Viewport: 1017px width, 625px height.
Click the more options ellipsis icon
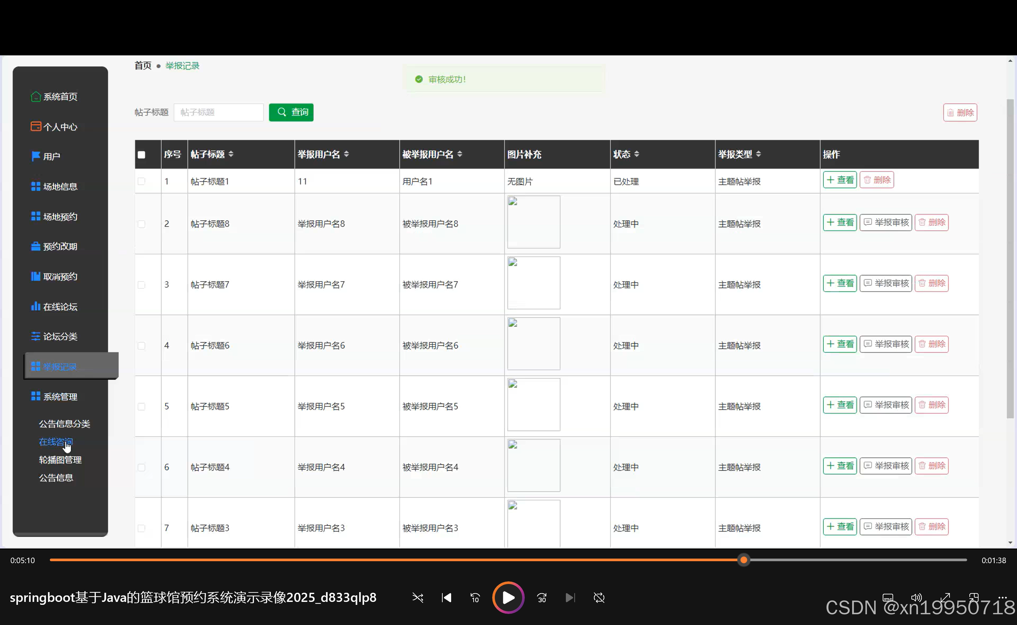pyautogui.click(x=1003, y=598)
